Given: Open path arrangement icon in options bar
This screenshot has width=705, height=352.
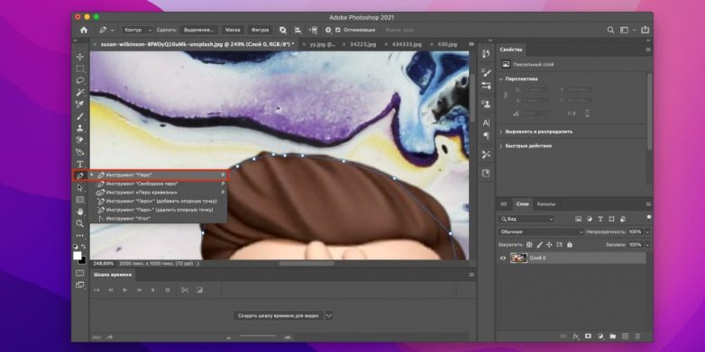Looking at the screenshot, I should point(313,30).
